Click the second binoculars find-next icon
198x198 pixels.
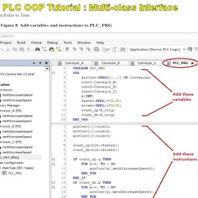click(x=51, y=49)
